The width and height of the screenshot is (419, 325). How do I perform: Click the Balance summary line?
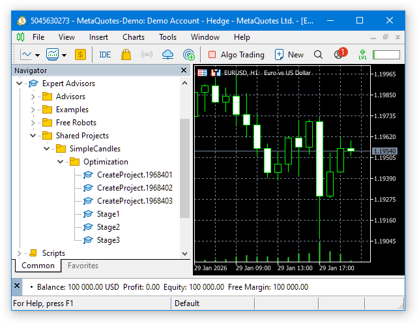(x=172, y=287)
